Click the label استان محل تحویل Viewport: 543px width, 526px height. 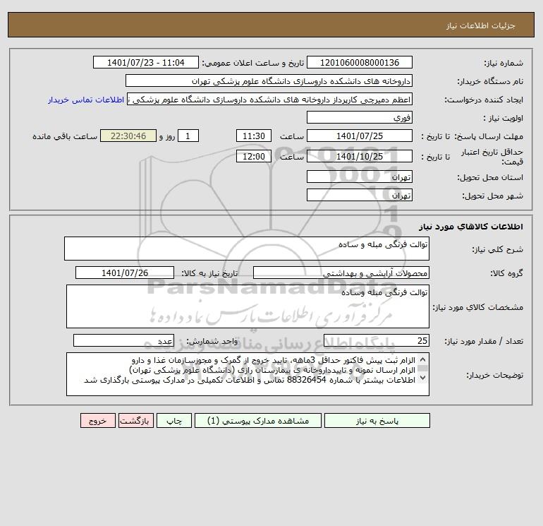click(x=490, y=177)
